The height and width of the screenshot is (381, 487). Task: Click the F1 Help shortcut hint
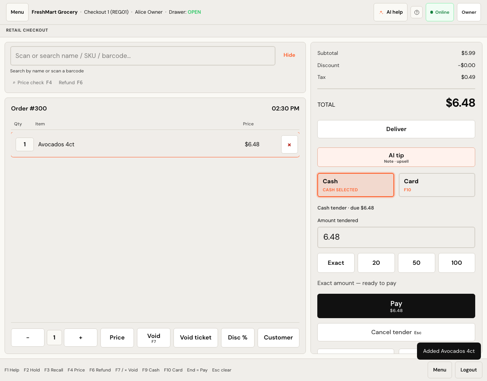(x=12, y=370)
